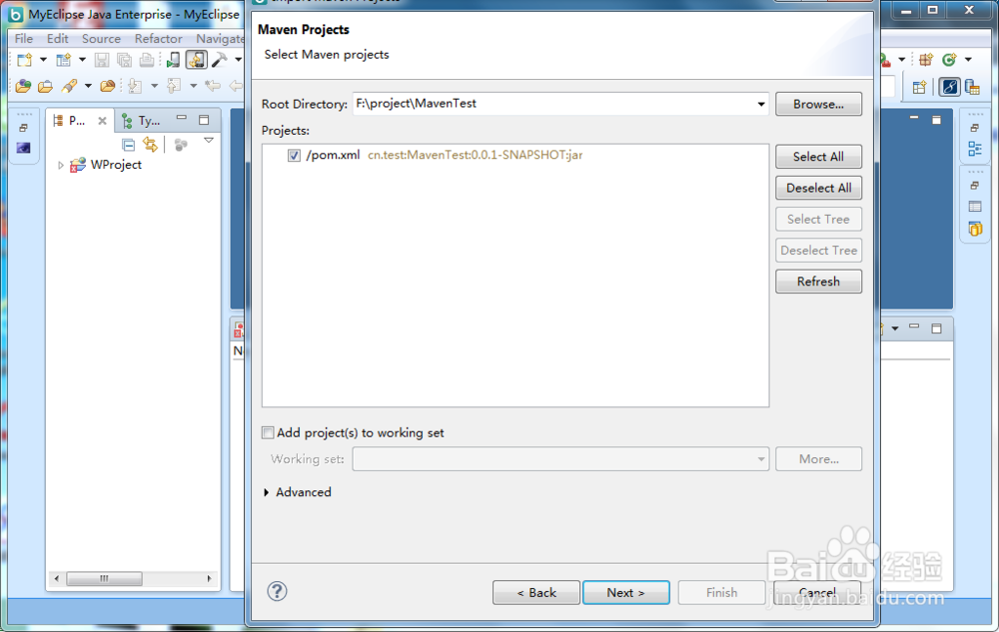999x632 pixels.
Task: Click Restore icon above eye in left sidebar
Action: (24, 128)
